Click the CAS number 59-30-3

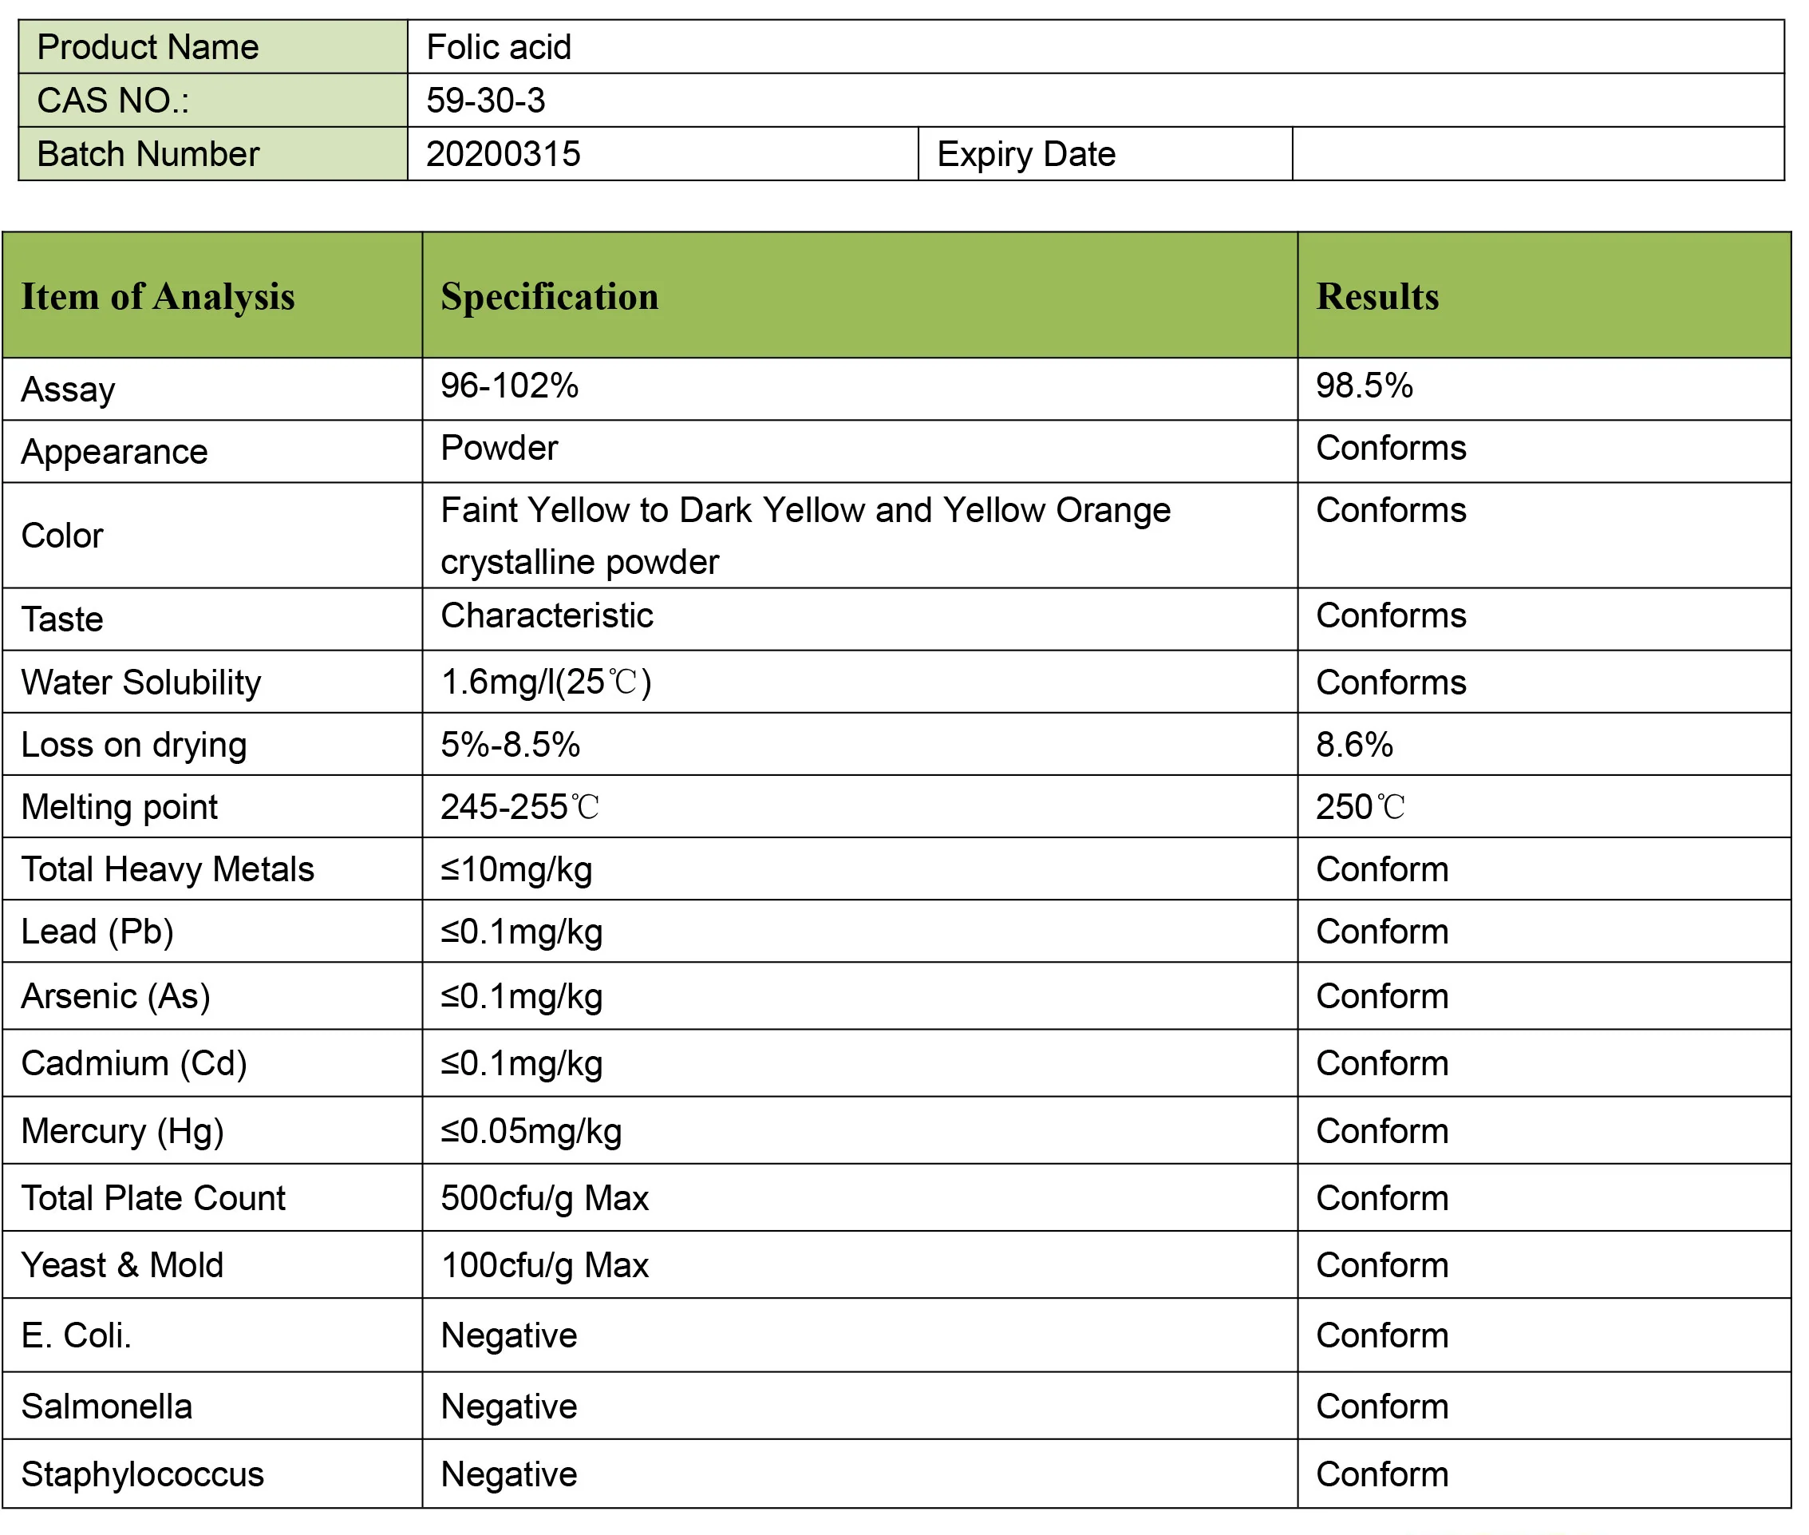click(x=485, y=101)
